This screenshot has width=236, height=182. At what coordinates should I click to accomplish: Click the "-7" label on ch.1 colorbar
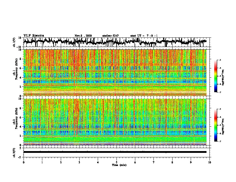pos(220,92)
